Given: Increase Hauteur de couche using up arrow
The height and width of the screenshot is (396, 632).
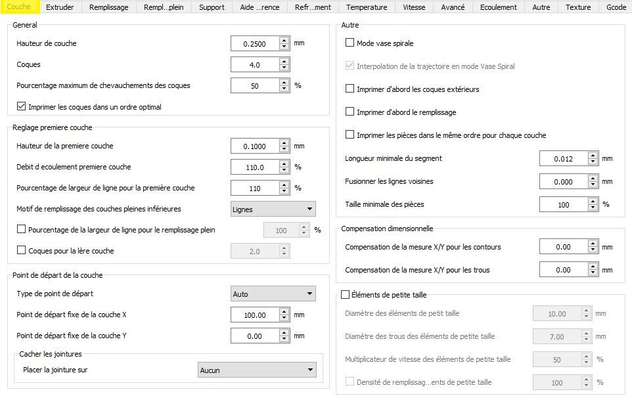Looking at the screenshot, I should pos(284,40).
